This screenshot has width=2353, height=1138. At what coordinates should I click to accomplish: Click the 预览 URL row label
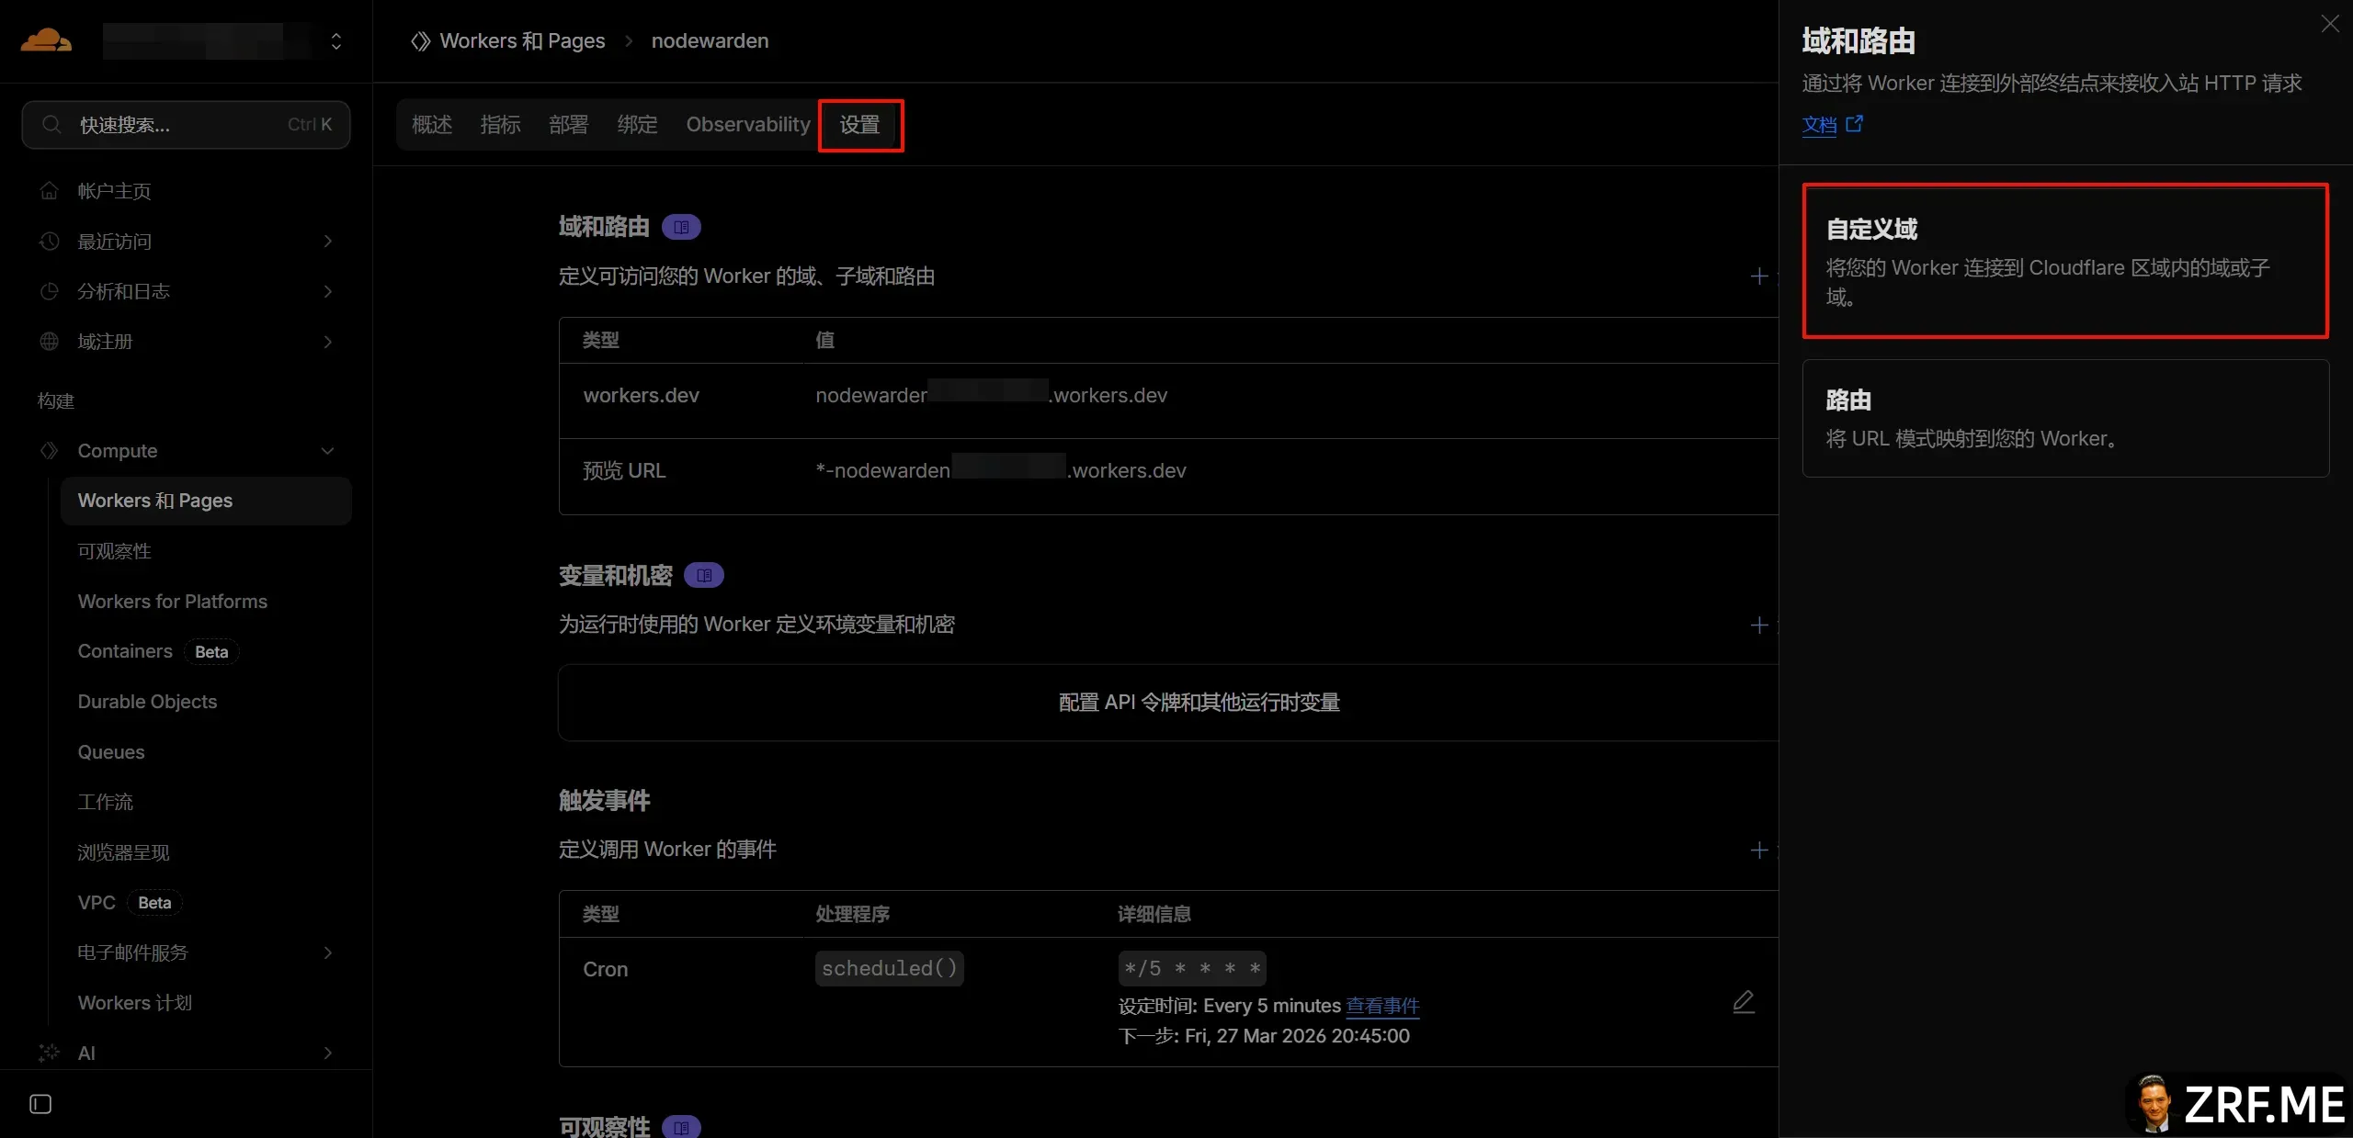[x=624, y=471]
